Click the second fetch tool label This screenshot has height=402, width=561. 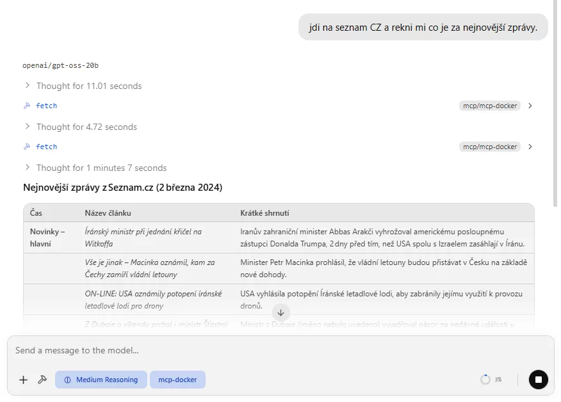click(x=46, y=147)
